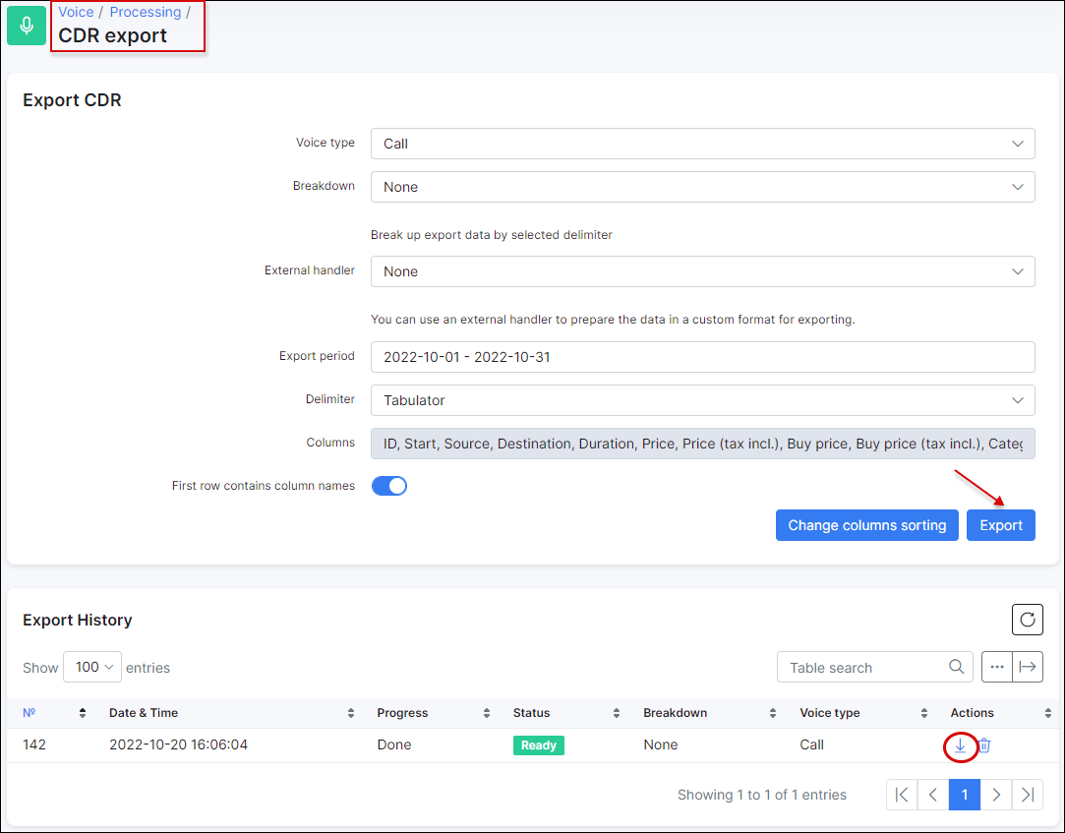The height and width of the screenshot is (833, 1065).
Task: Click the 2022-10-20 16:06:04 cell
Action: coord(179,744)
